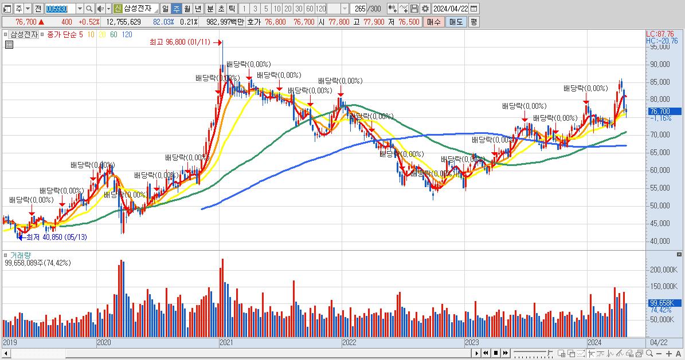Select weekly 주 chart period
685x360 pixels.
(176, 8)
